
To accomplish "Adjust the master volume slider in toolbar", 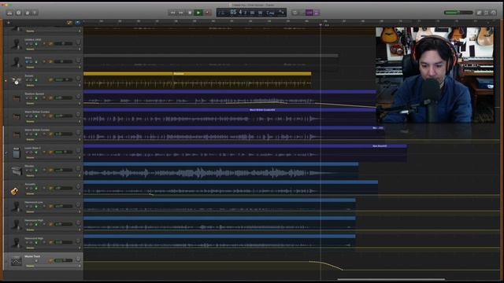I will [x=458, y=13].
